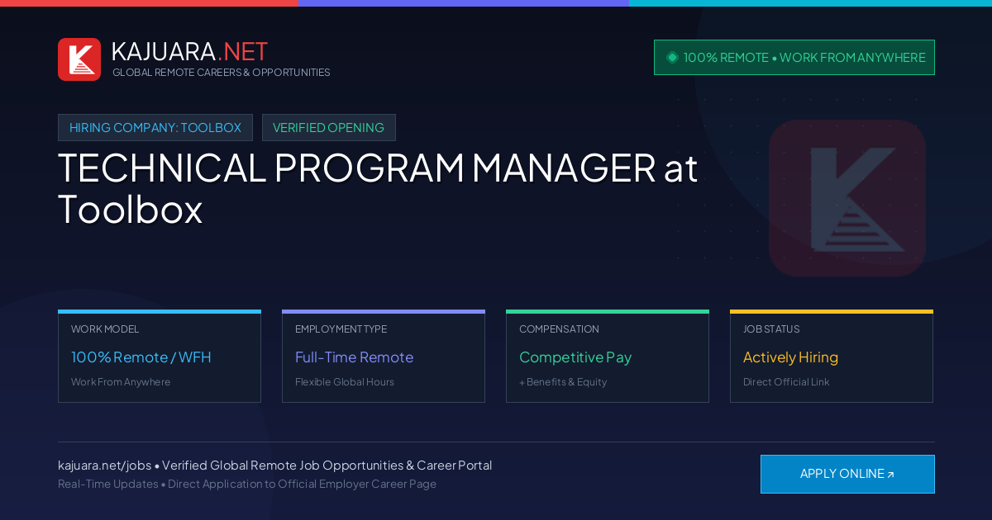Click the Real-Time Updates footer line
The width and height of the screenshot is (992, 520).
point(247,484)
